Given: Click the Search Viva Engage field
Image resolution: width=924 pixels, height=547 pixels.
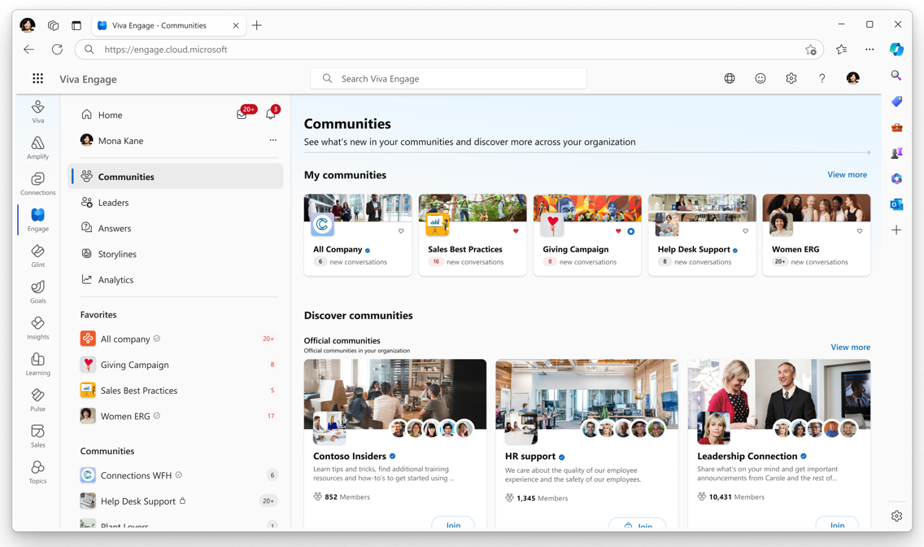Looking at the screenshot, I should [447, 78].
